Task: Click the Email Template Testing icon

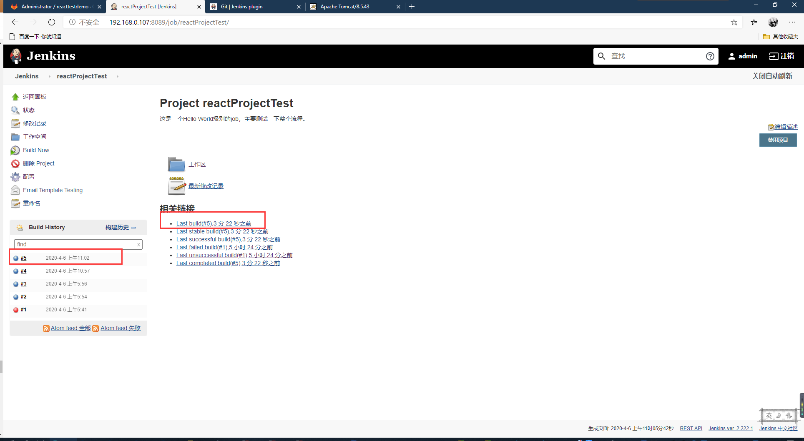Action: tap(15, 190)
